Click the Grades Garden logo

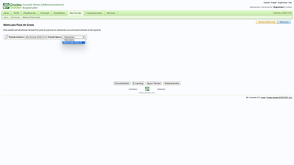coord(12,6)
